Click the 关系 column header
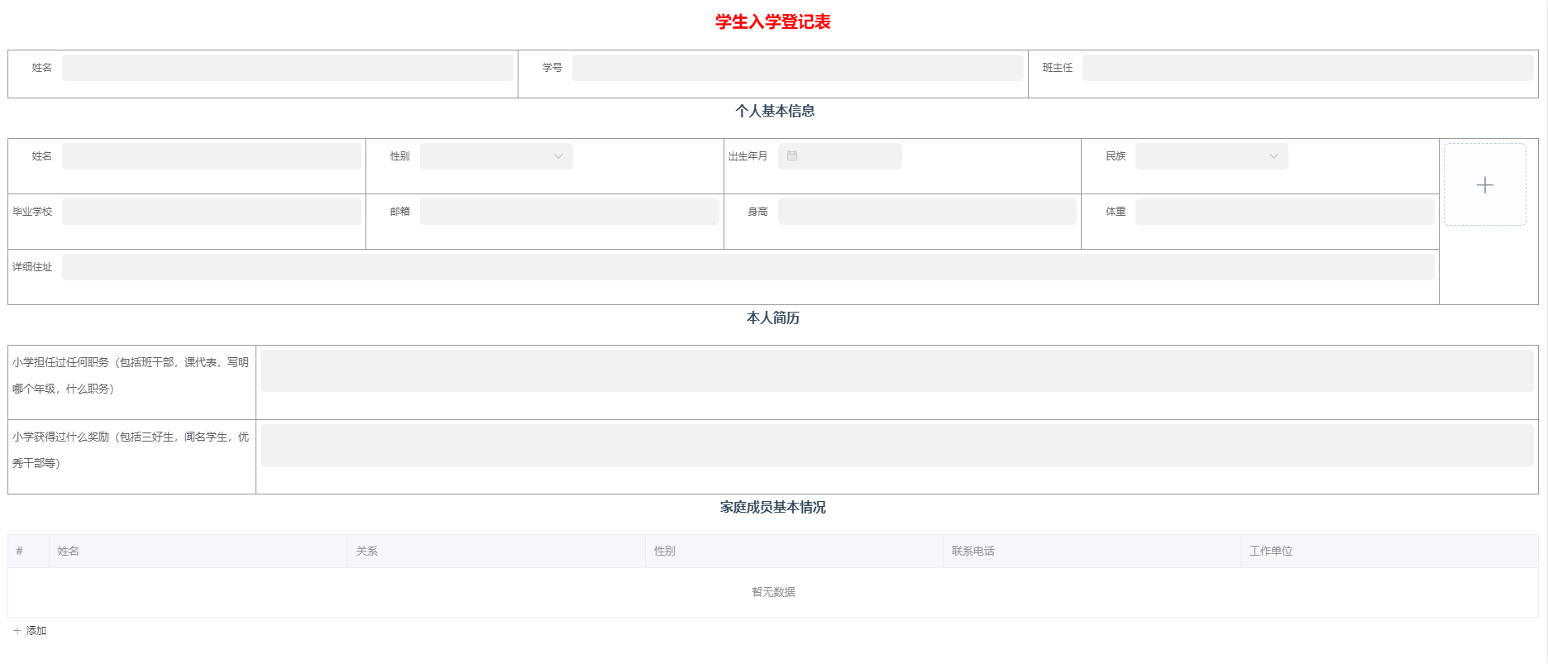The width and height of the screenshot is (1548, 664). pos(367,552)
